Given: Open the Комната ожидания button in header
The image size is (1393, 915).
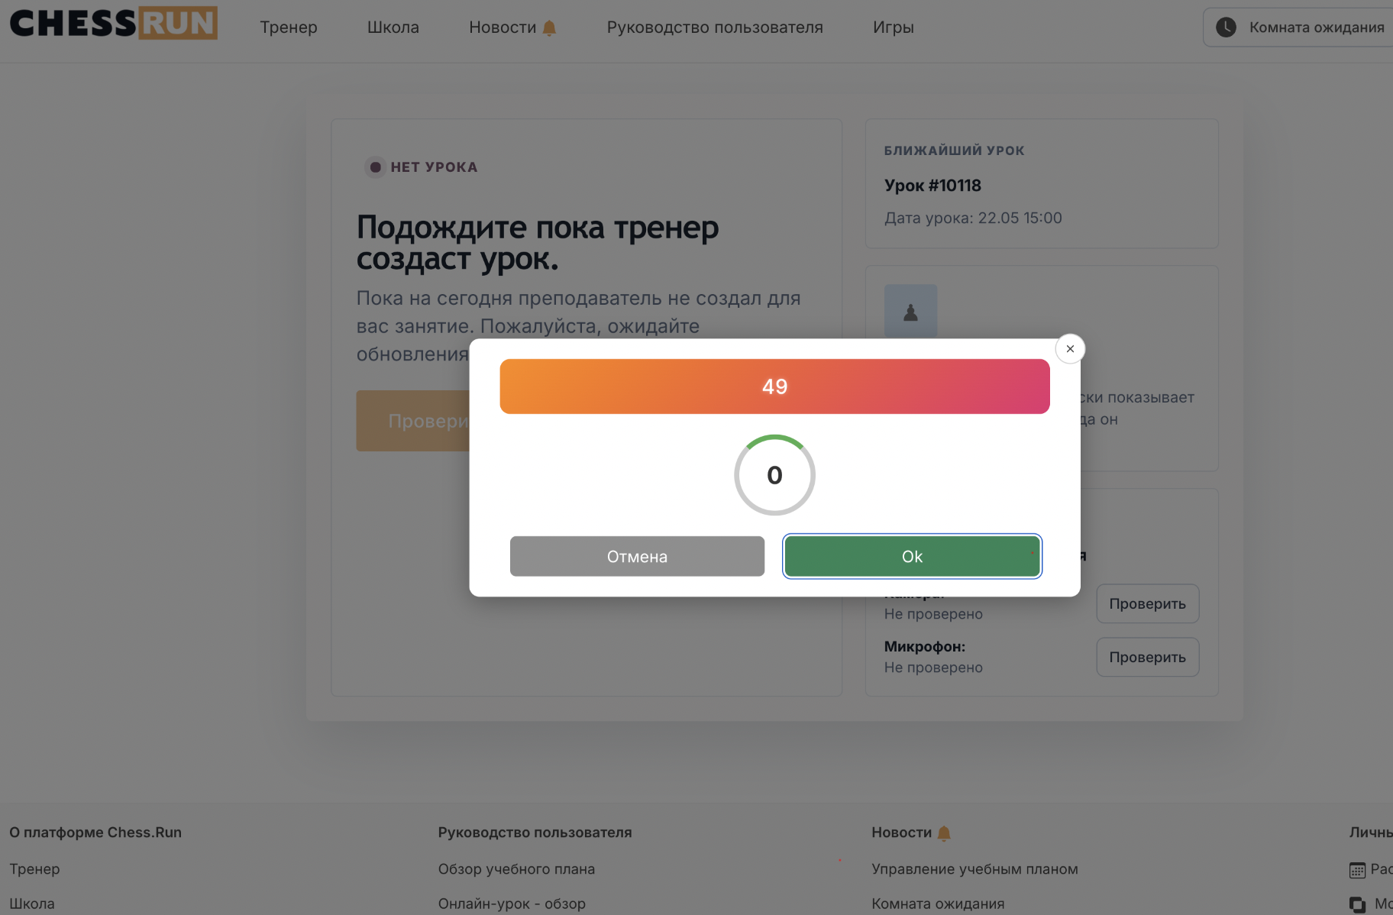Looking at the screenshot, I should [x=1298, y=27].
